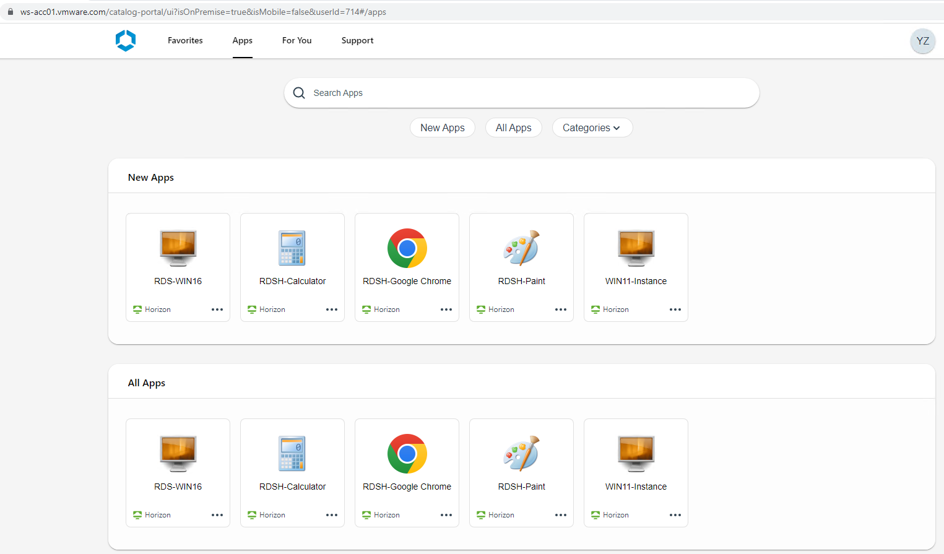Select the search magnifier icon

(299, 92)
